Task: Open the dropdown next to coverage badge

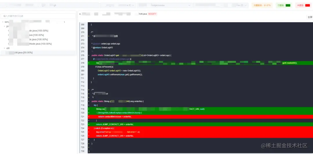Action: point(221,5)
